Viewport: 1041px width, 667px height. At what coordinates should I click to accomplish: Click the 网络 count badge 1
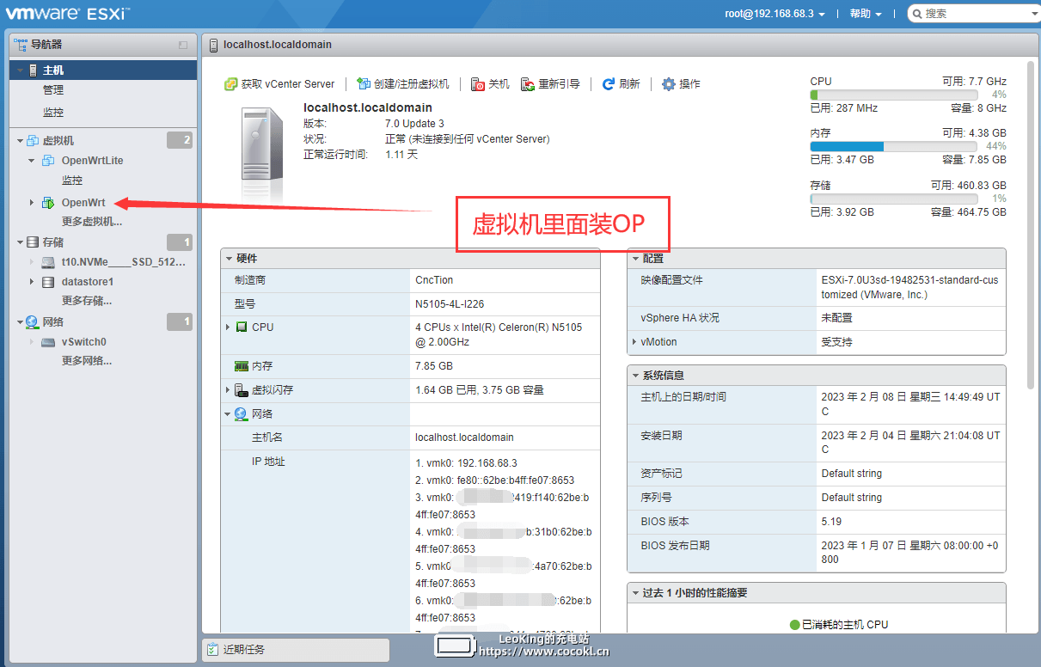coord(180,321)
